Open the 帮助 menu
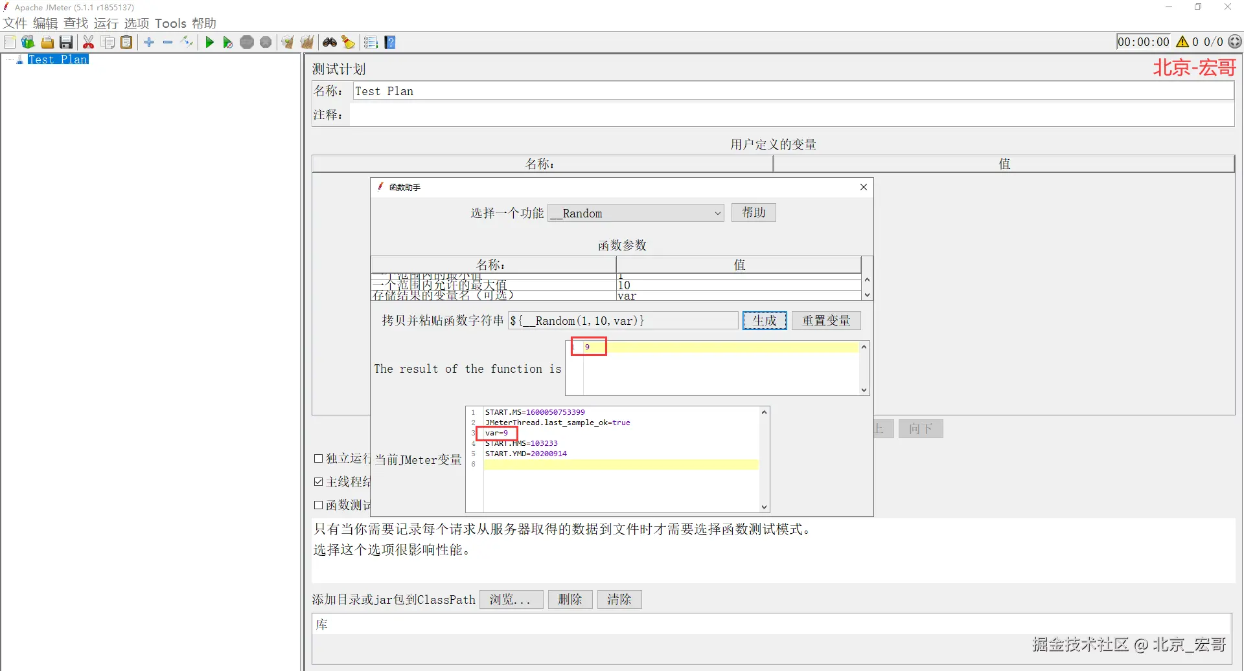1244x671 pixels. coord(204,23)
